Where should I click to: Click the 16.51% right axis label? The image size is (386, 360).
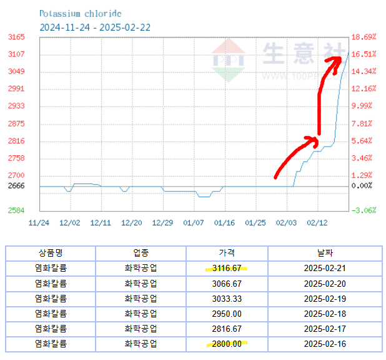364,54
